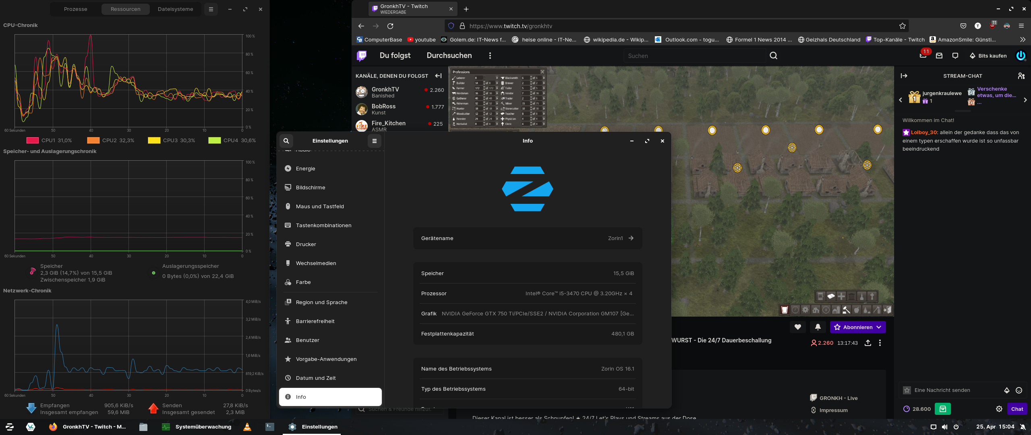Collapse the followed channels sidebar
Viewport: 1031px width, 435px height.
tap(438, 76)
